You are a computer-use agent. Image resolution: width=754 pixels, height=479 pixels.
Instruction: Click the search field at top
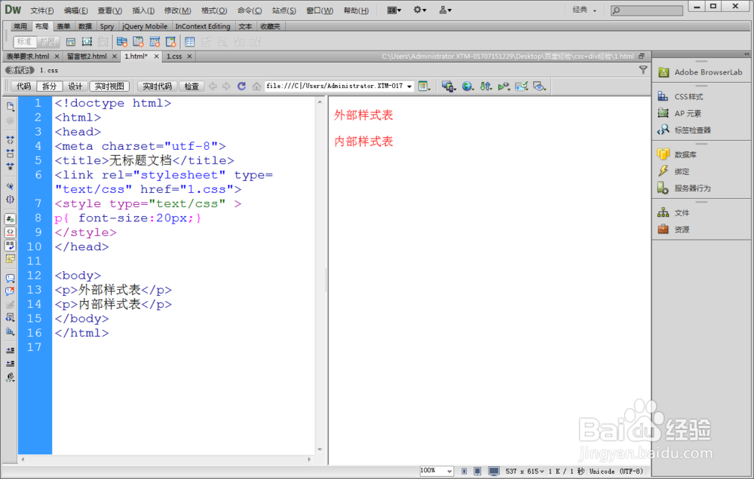tap(647, 10)
